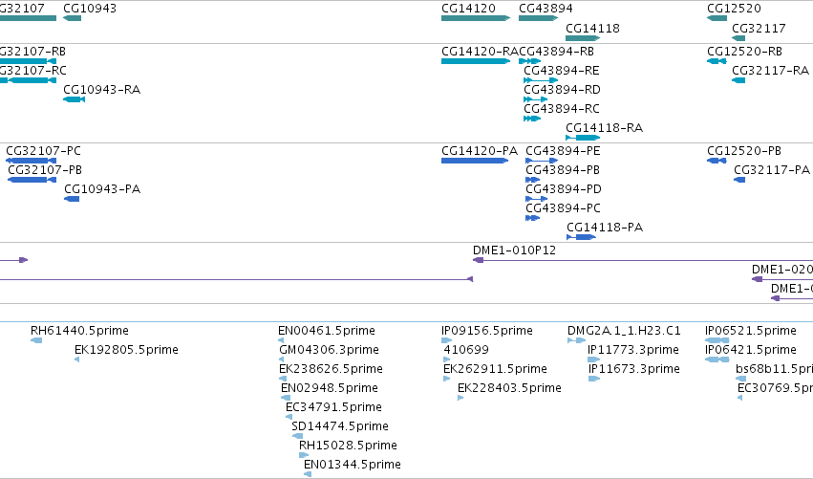
Task: Select the SD14474.5prime EST glyph
Action: pyautogui.click(x=297, y=436)
